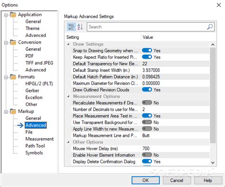Select TIFF and JPEG options
Image resolution: width=225 pixels, height=187 pixels.
coord(39,63)
